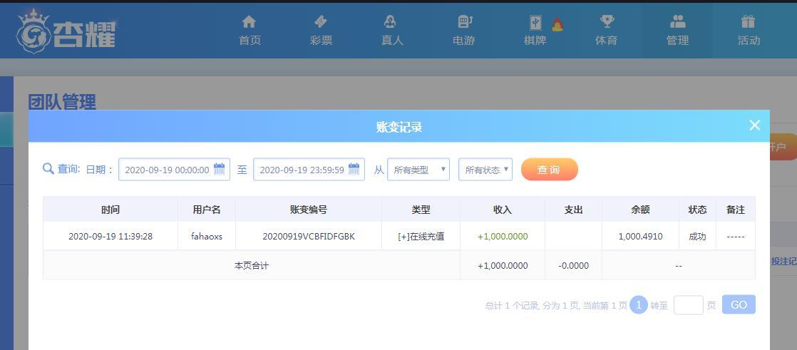The image size is (797, 350).
Task: Click the 用户名 column header
Action: pos(206,210)
